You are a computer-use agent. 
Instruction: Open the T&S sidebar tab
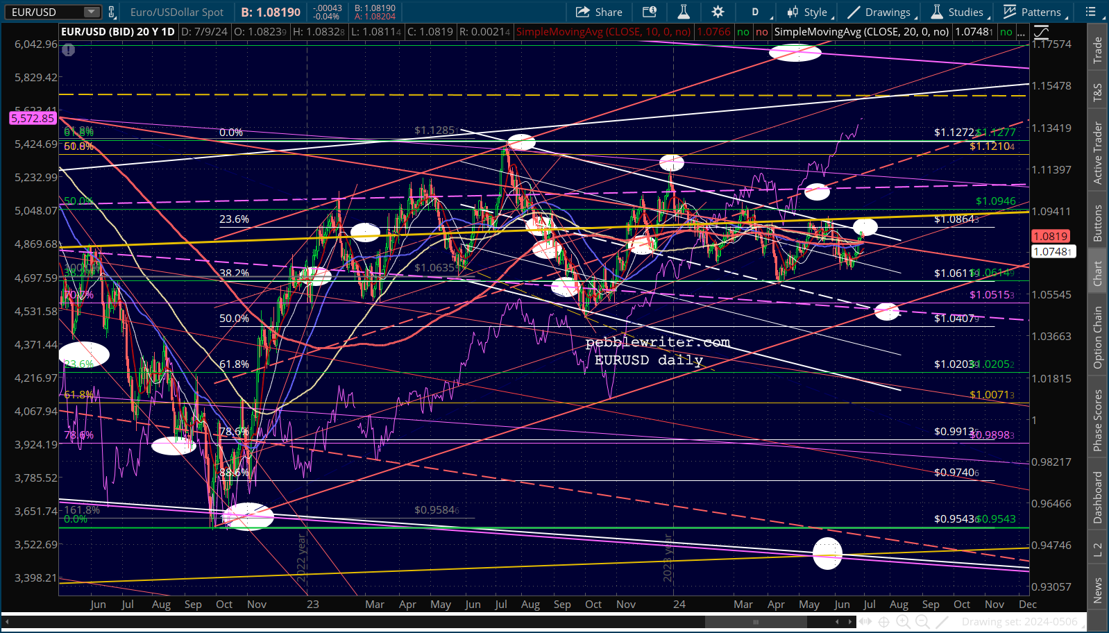click(1097, 92)
